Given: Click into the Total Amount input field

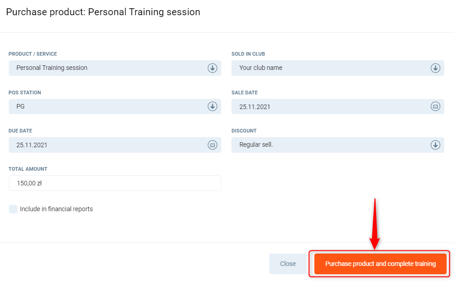Looking at the screenshot, I should [115, 183].
